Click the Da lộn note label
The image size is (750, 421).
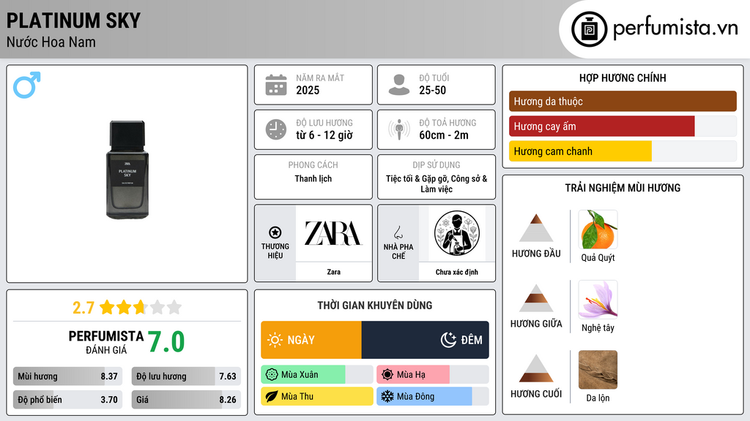(x=598, y=398)
